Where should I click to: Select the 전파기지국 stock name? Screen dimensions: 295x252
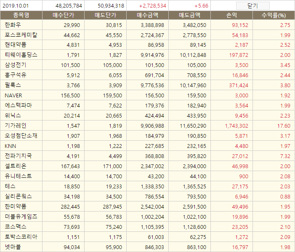(x=18, y=156)
